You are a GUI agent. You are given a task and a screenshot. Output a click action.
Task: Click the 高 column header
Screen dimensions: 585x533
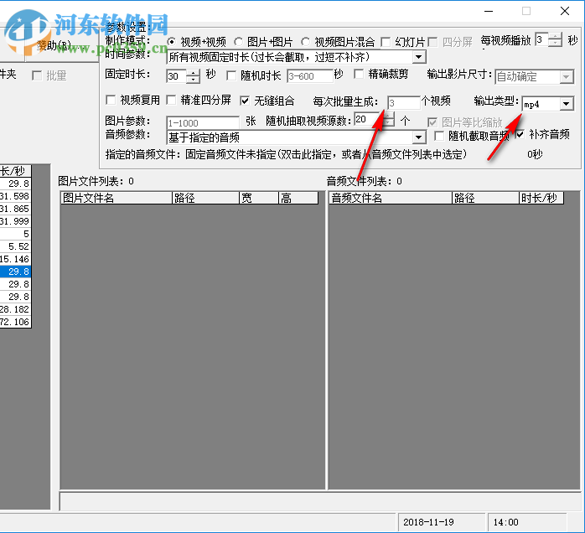click(x=298, y=198)
